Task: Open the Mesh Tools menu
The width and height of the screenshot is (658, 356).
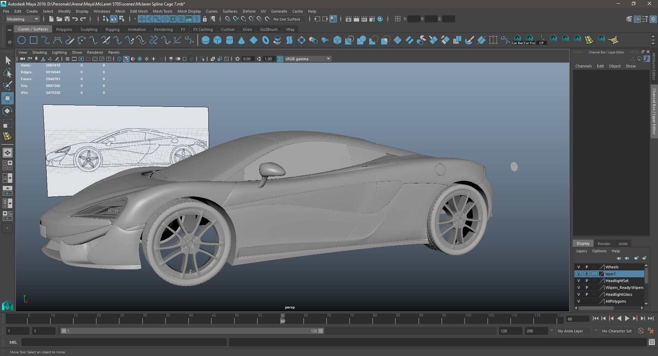Action: point(162,11)
